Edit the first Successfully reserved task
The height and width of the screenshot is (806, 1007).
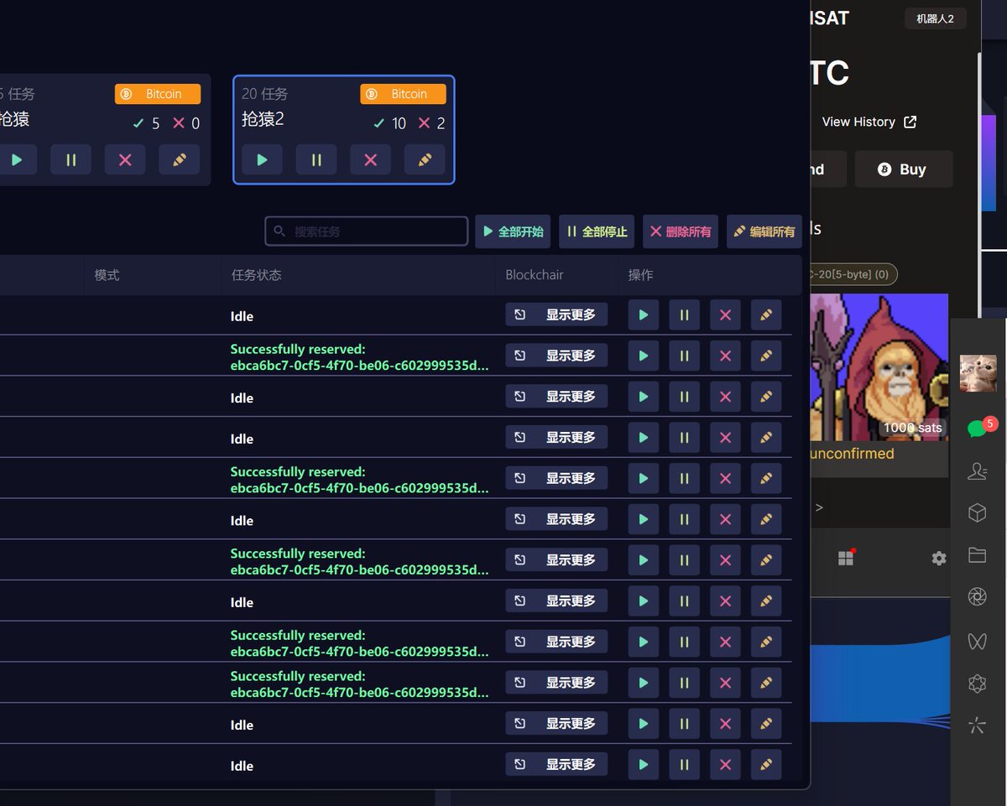(766, 356)
